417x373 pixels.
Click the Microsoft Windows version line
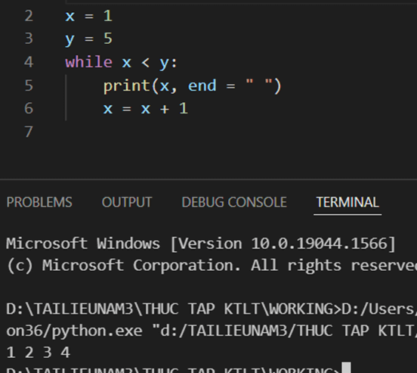(x=201, y=244)
